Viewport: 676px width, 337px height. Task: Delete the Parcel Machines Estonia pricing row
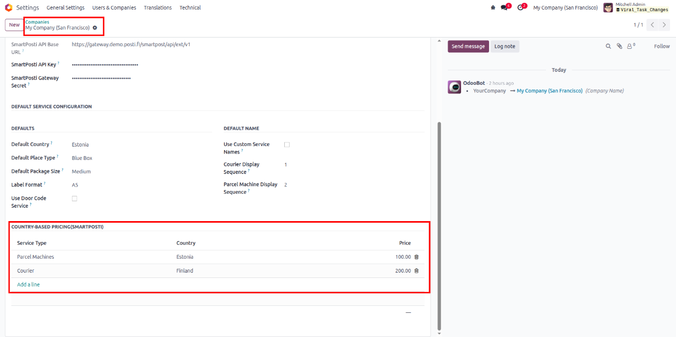[x=416, y=257]
